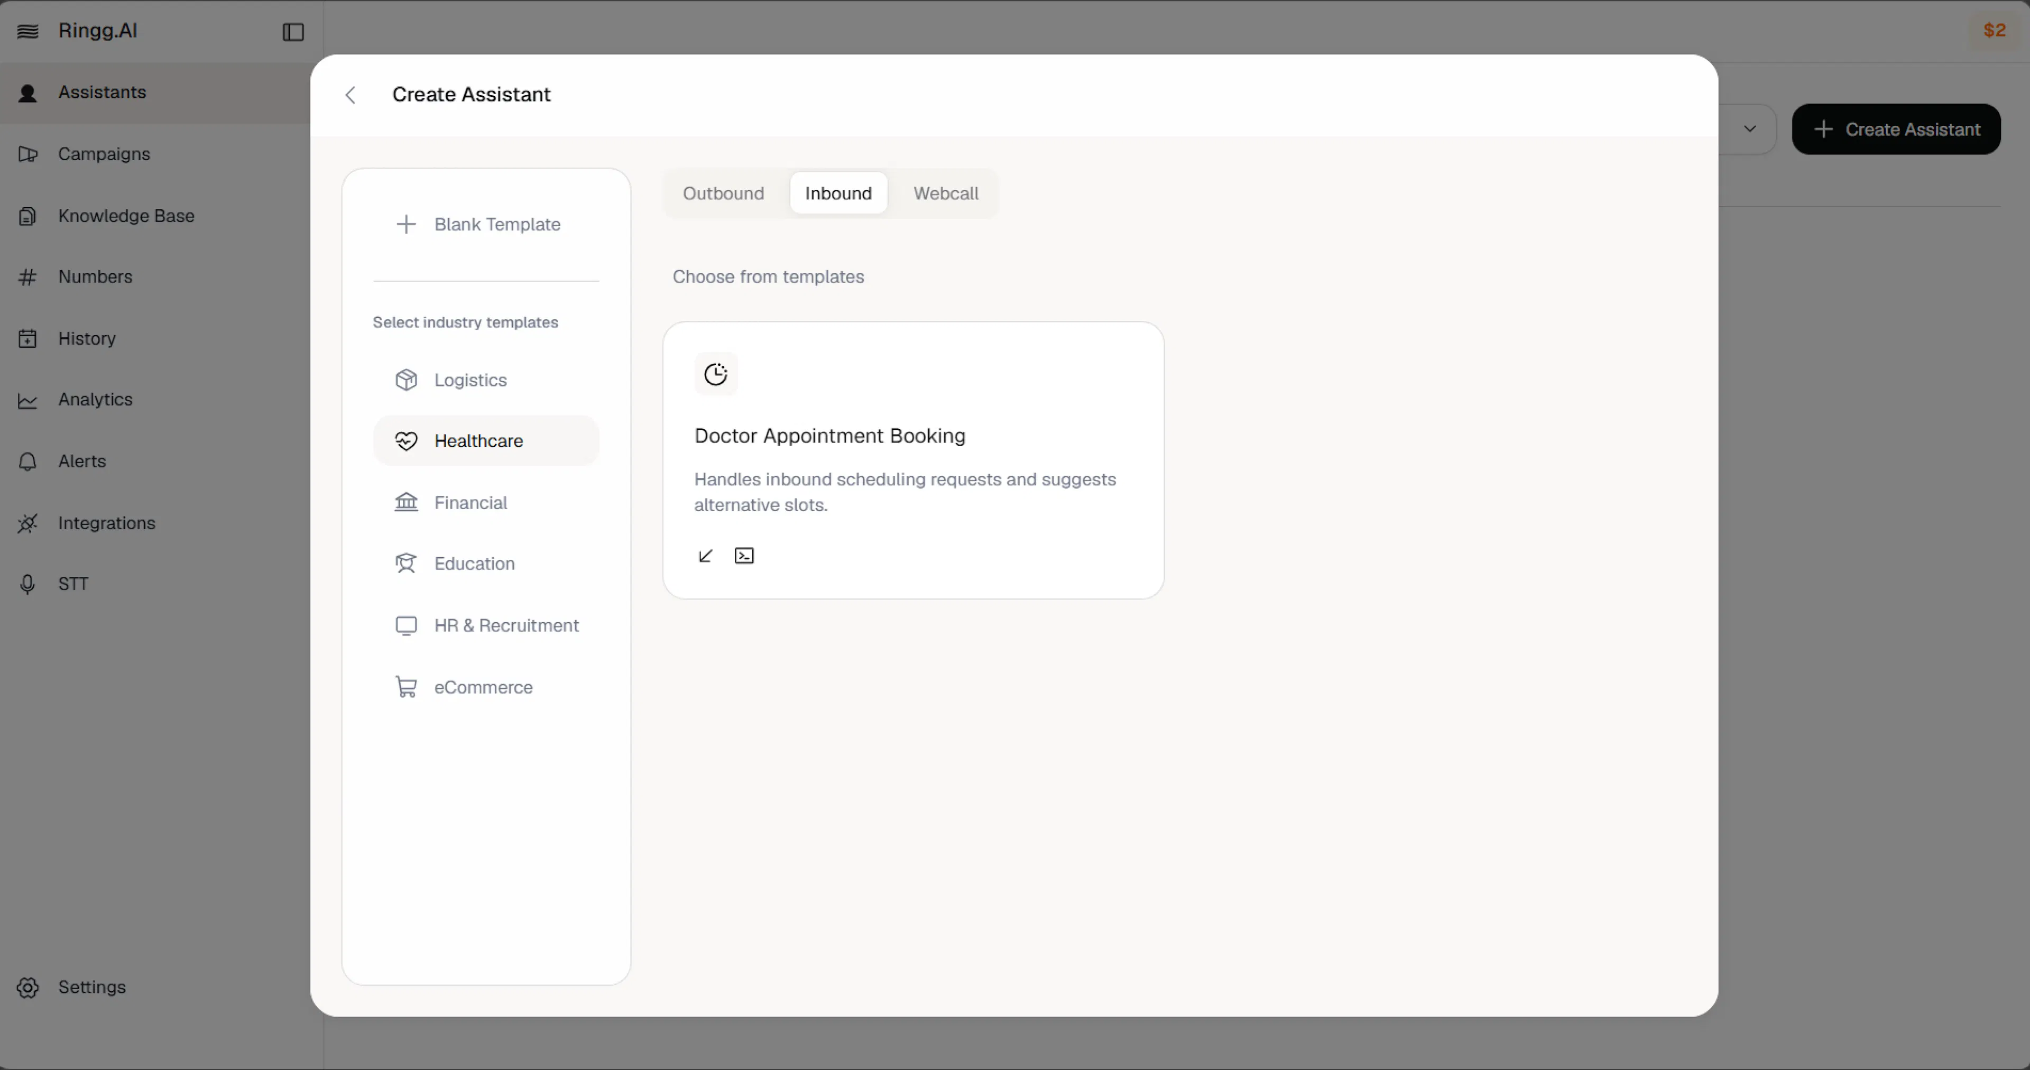Go back using the chevron arrow
The image size is (2030, 1070).
point(350,95)
